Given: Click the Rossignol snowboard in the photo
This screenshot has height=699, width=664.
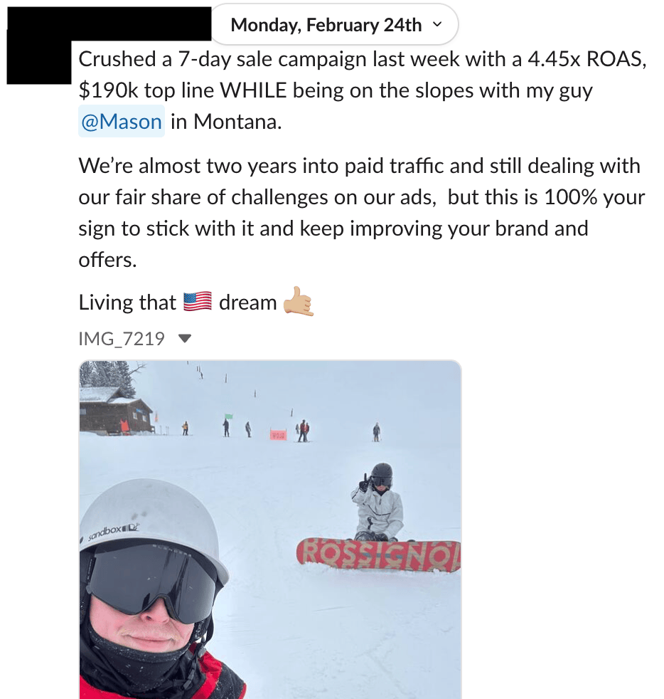Looking at the screenshot, I should pos(378,555).
